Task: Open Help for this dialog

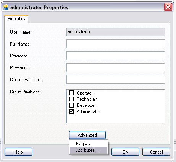Action: (18, 152)
